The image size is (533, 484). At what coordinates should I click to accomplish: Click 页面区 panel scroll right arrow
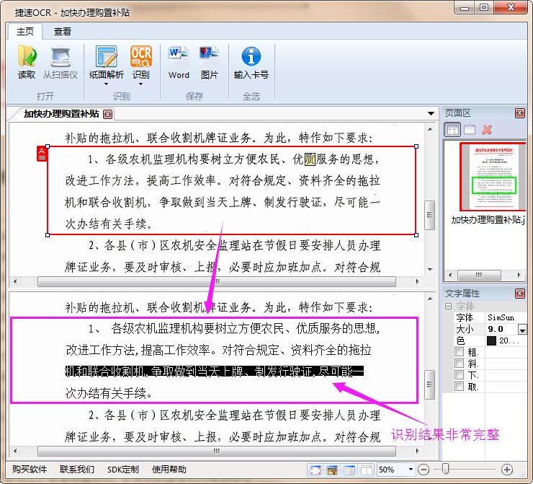click(519, 275)
